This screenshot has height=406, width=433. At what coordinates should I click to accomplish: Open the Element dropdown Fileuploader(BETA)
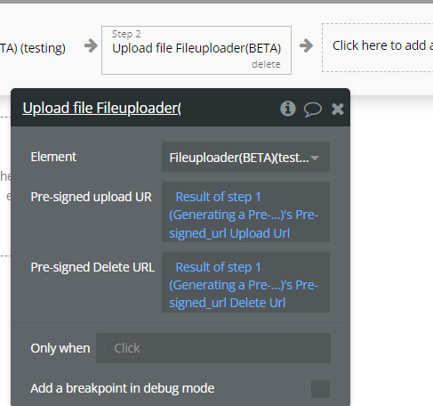pyautogui.click(x=245, y=157)
